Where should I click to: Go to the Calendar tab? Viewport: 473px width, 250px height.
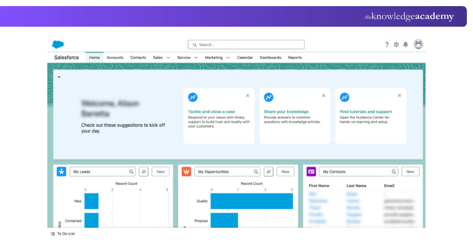(x=245, y=58)
